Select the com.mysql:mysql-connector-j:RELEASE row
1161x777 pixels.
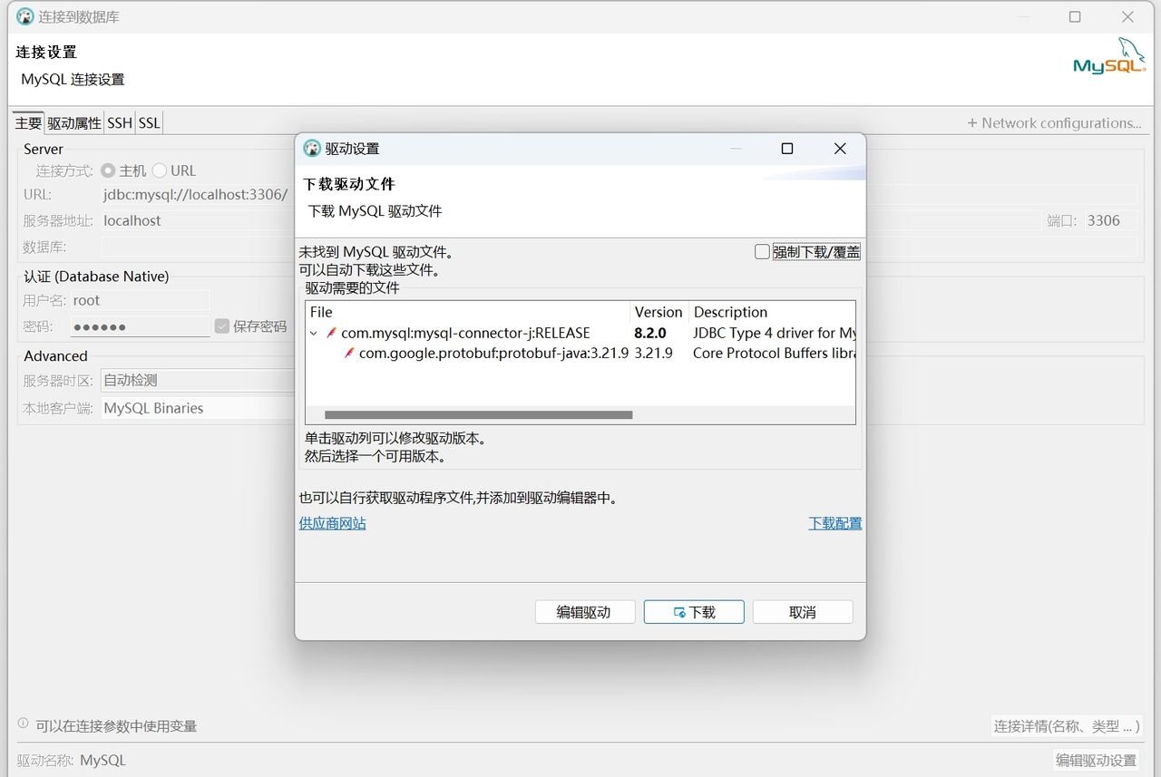pyautogui.click(x=580, y=333)
